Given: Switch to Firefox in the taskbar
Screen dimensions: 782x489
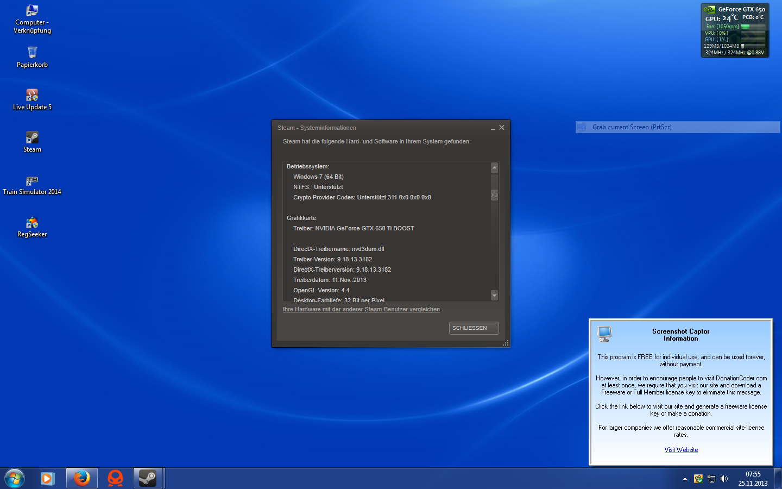Looking at the screenshot, I should tap(82, 478).
